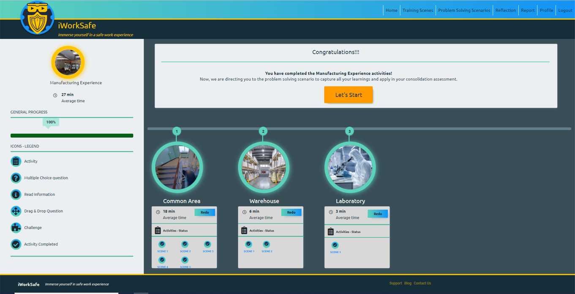Click the Read Information legend icon
Viewport: 575px width, 294px height.
[x=16, y=194]
